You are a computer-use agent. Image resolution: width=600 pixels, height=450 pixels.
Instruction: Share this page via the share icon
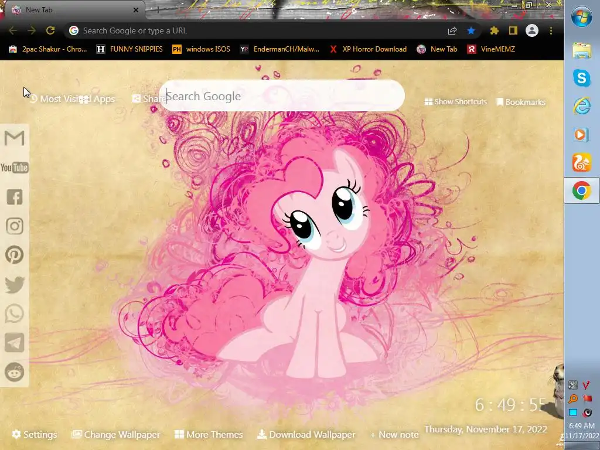pyautogui.click(x=452, y=30)
